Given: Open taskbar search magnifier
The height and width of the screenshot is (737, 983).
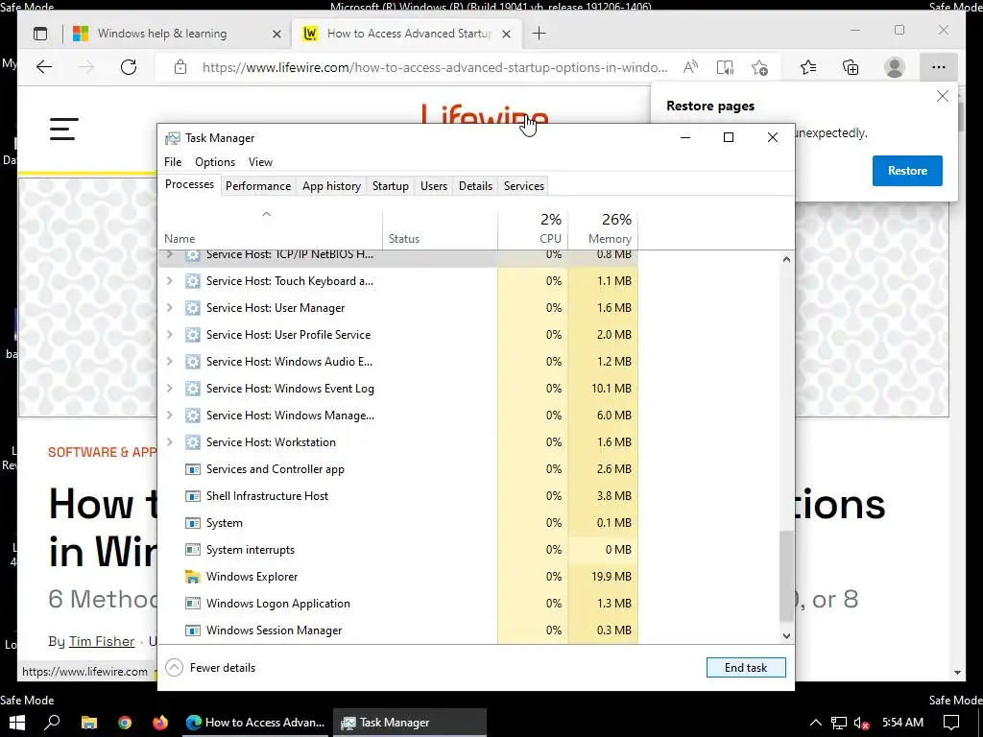Looking at the screenshot, I should 52,723.
